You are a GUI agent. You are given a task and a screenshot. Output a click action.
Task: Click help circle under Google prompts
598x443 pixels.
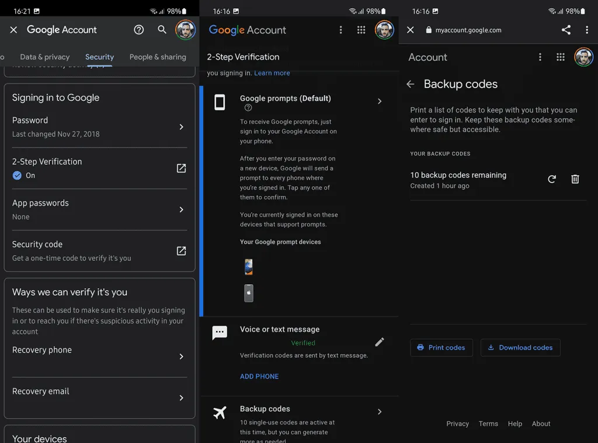point(248,108)
